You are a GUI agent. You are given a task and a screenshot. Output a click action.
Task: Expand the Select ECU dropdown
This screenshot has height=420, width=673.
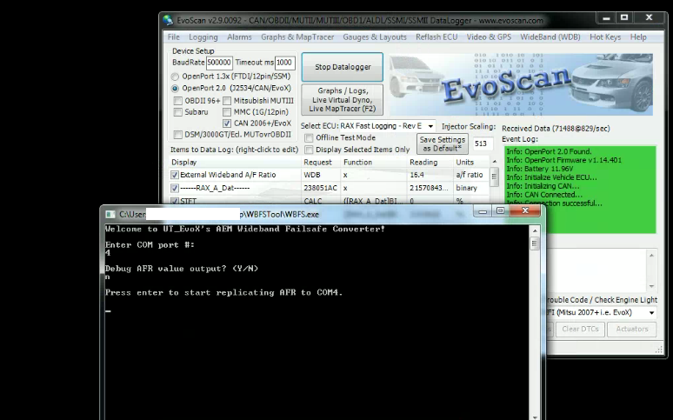[430, 126]
